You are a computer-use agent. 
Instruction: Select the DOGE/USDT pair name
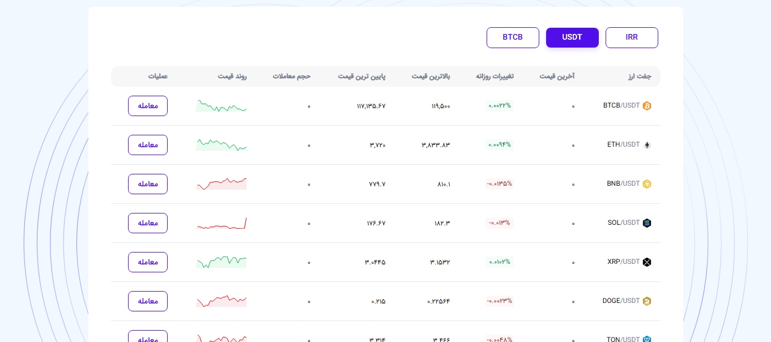point(621,301)
